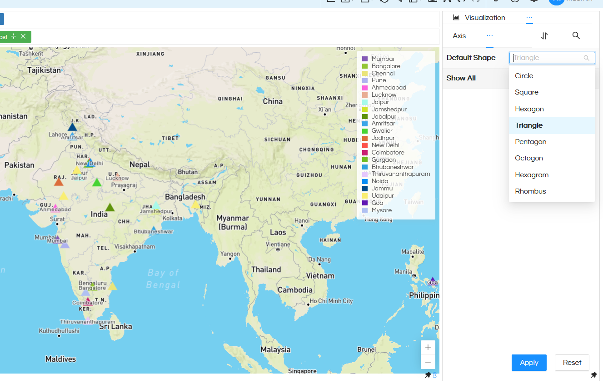Switch to the Axis tab
Viewport: 603px width, 384px height.
coord(459,36)
